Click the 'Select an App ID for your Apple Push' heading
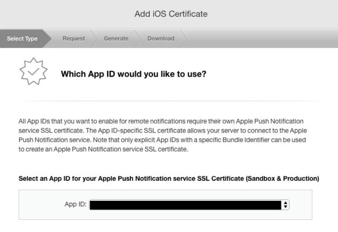Image resolution: width=338 pixels, height=232 pixels. point(169,179)
